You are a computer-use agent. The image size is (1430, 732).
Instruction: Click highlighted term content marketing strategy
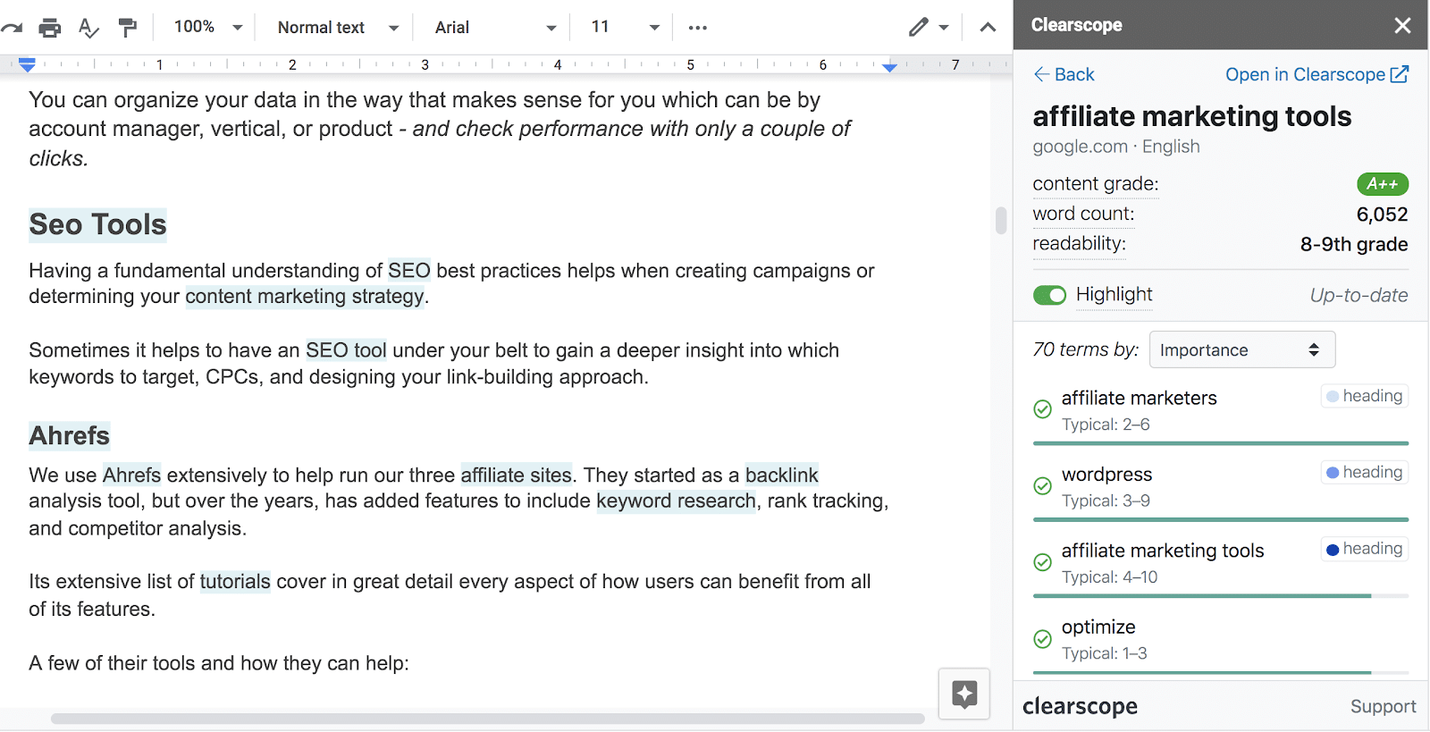point(305,297)
